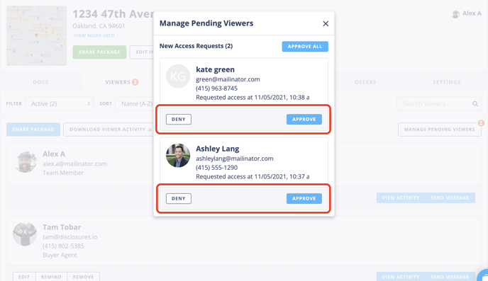
Task: Close the Manage Pending Viewers dialog
Action: [326, 23]
